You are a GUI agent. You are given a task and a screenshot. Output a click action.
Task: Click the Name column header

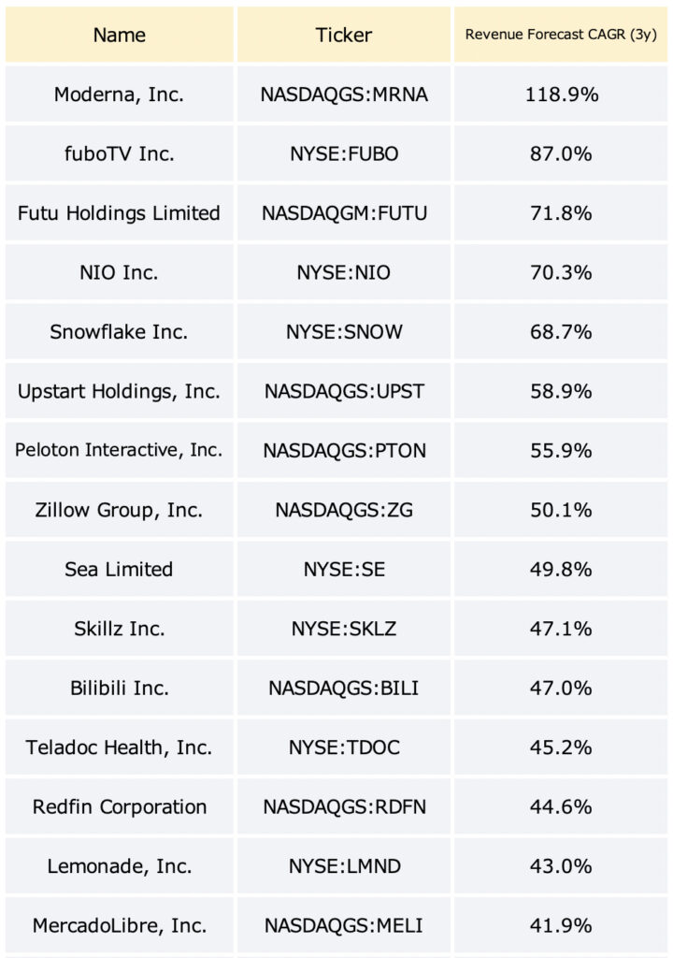pos(120,35)
